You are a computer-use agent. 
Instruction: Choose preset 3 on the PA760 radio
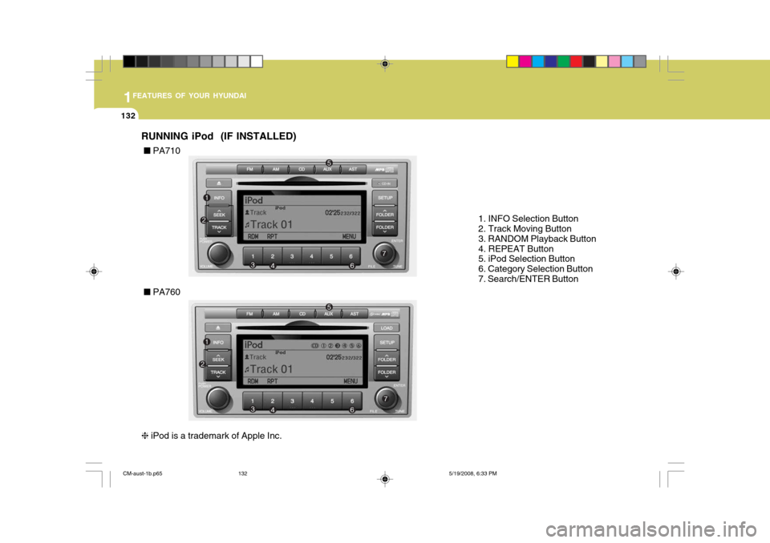292,401
